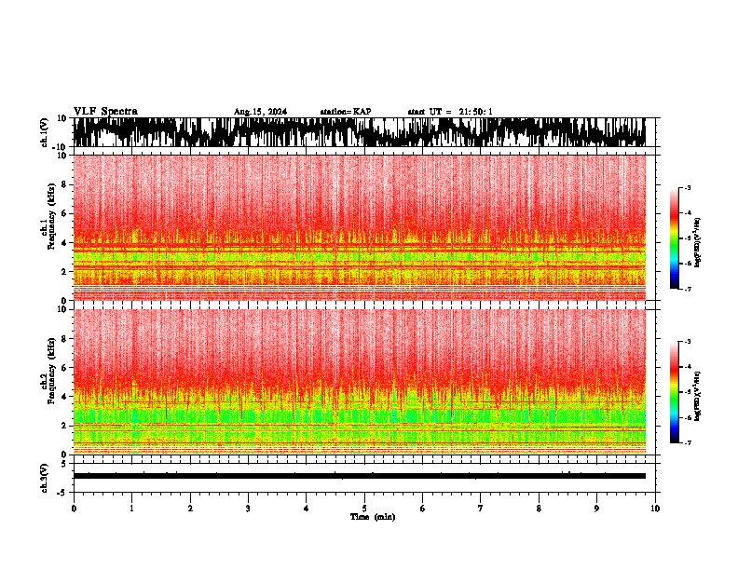
Task: Click the "VLF Spectra" plot title
Action: click(105, 112)
